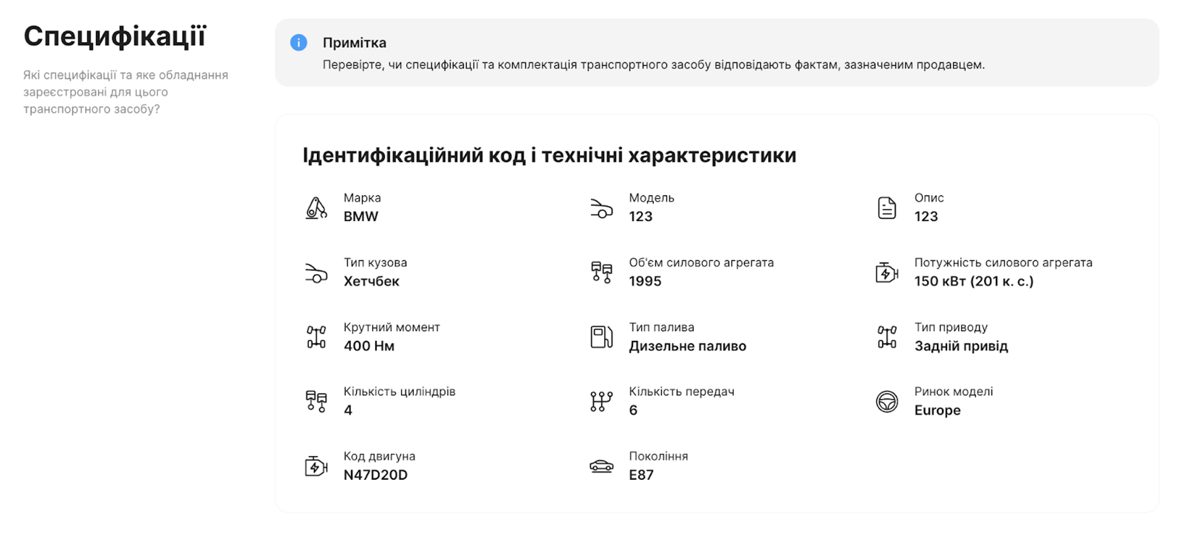
Task: Click the Задній привід drive value
Action: 961,346
